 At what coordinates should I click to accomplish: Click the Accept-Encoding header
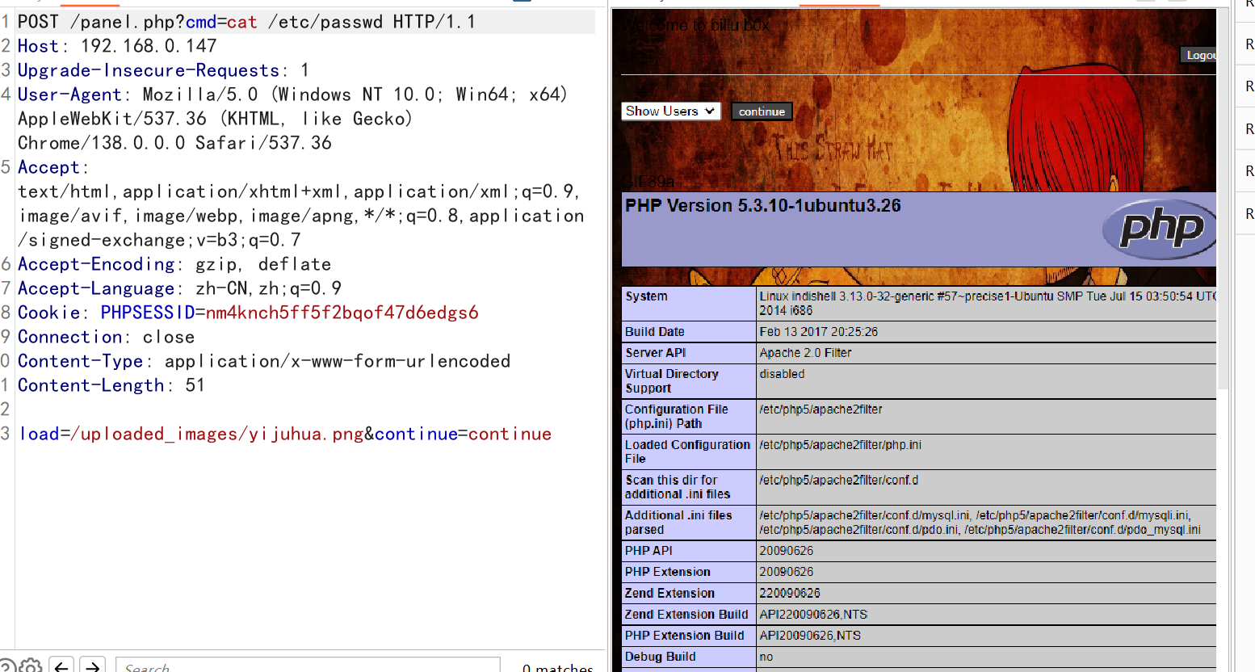tap(174, 264)
